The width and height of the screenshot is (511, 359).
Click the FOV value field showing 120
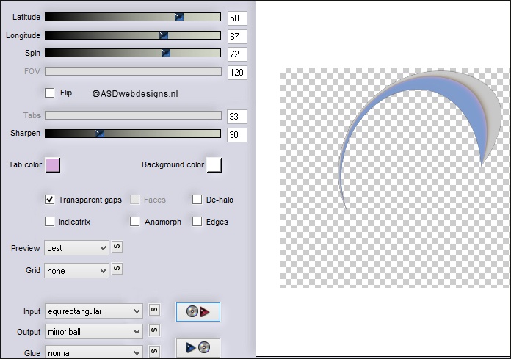point(237,73)
